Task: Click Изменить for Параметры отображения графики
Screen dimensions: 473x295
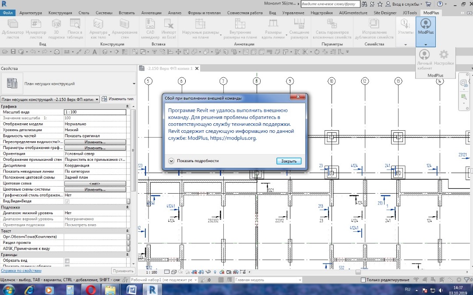Action: [95, 148]
